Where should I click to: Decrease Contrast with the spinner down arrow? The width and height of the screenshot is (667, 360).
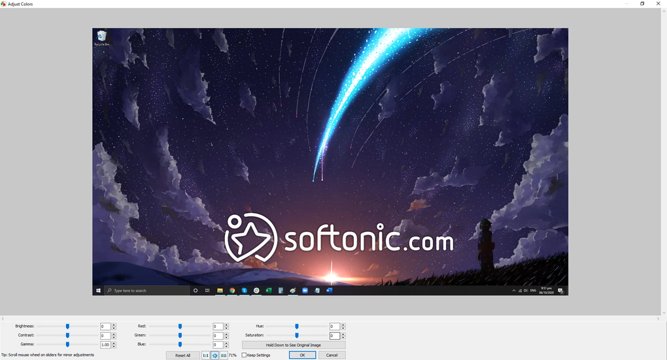[x=114, y=338]
